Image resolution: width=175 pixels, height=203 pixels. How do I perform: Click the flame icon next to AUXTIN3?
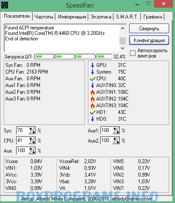coord(93,105)
